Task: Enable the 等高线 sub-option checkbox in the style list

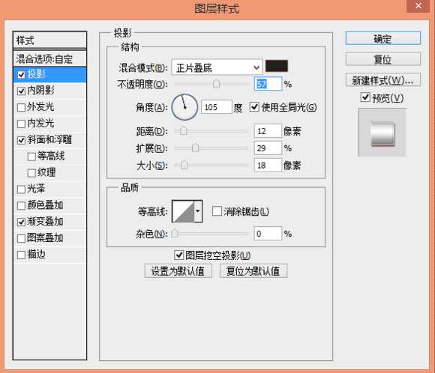Action: 31,157
